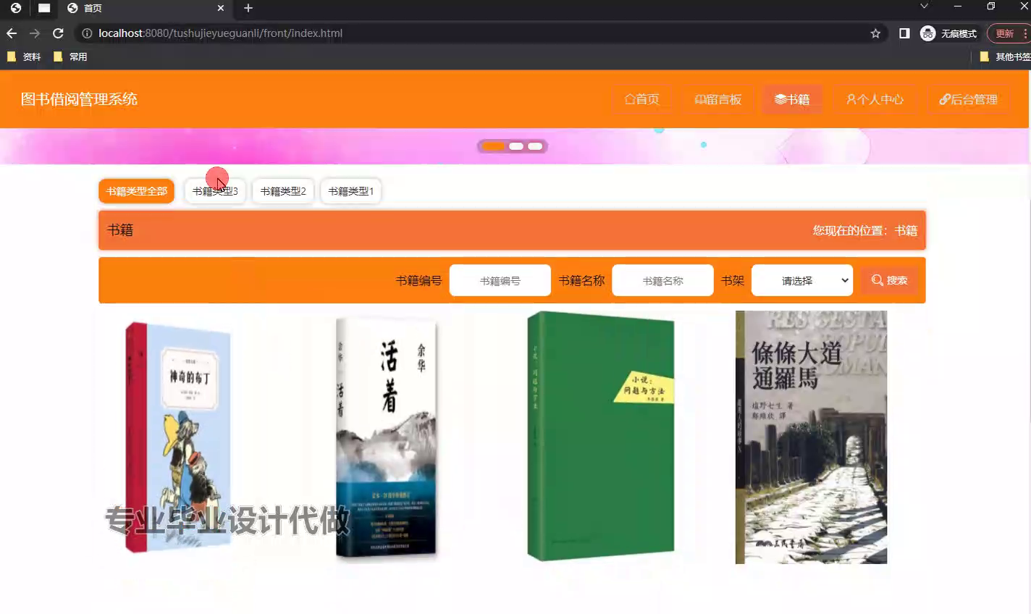The height and width of the screenshot is (614, 1031).
Task: Open the 活着 book cover
Action: tap(387, 437)
